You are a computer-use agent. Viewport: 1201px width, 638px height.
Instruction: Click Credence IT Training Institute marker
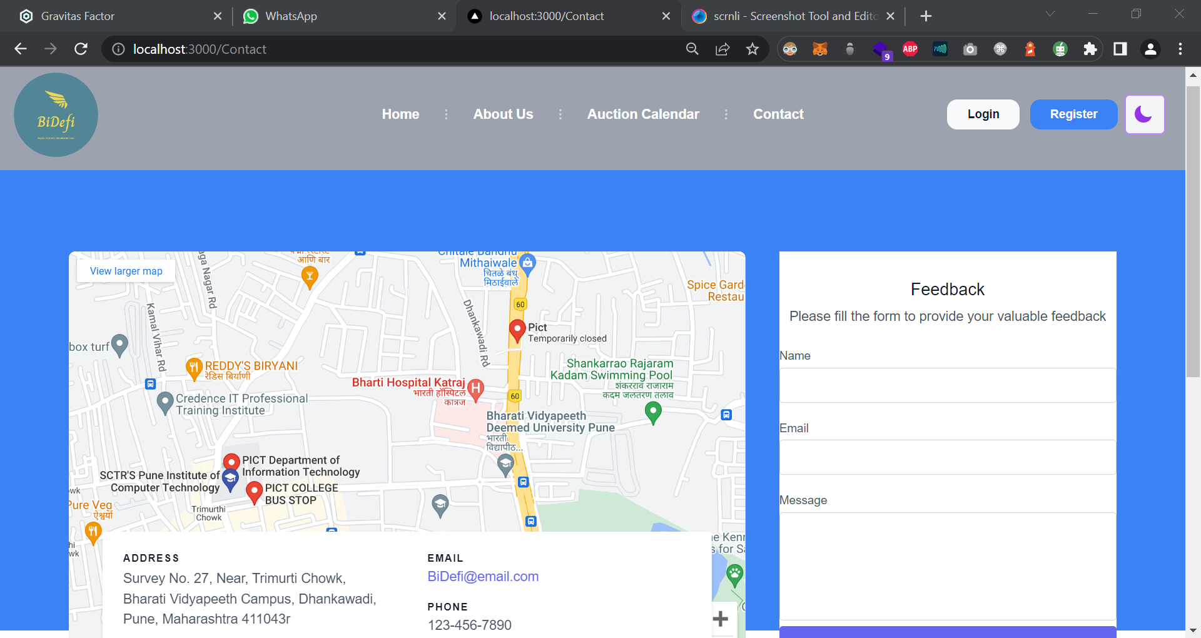(x=165, y=403)
